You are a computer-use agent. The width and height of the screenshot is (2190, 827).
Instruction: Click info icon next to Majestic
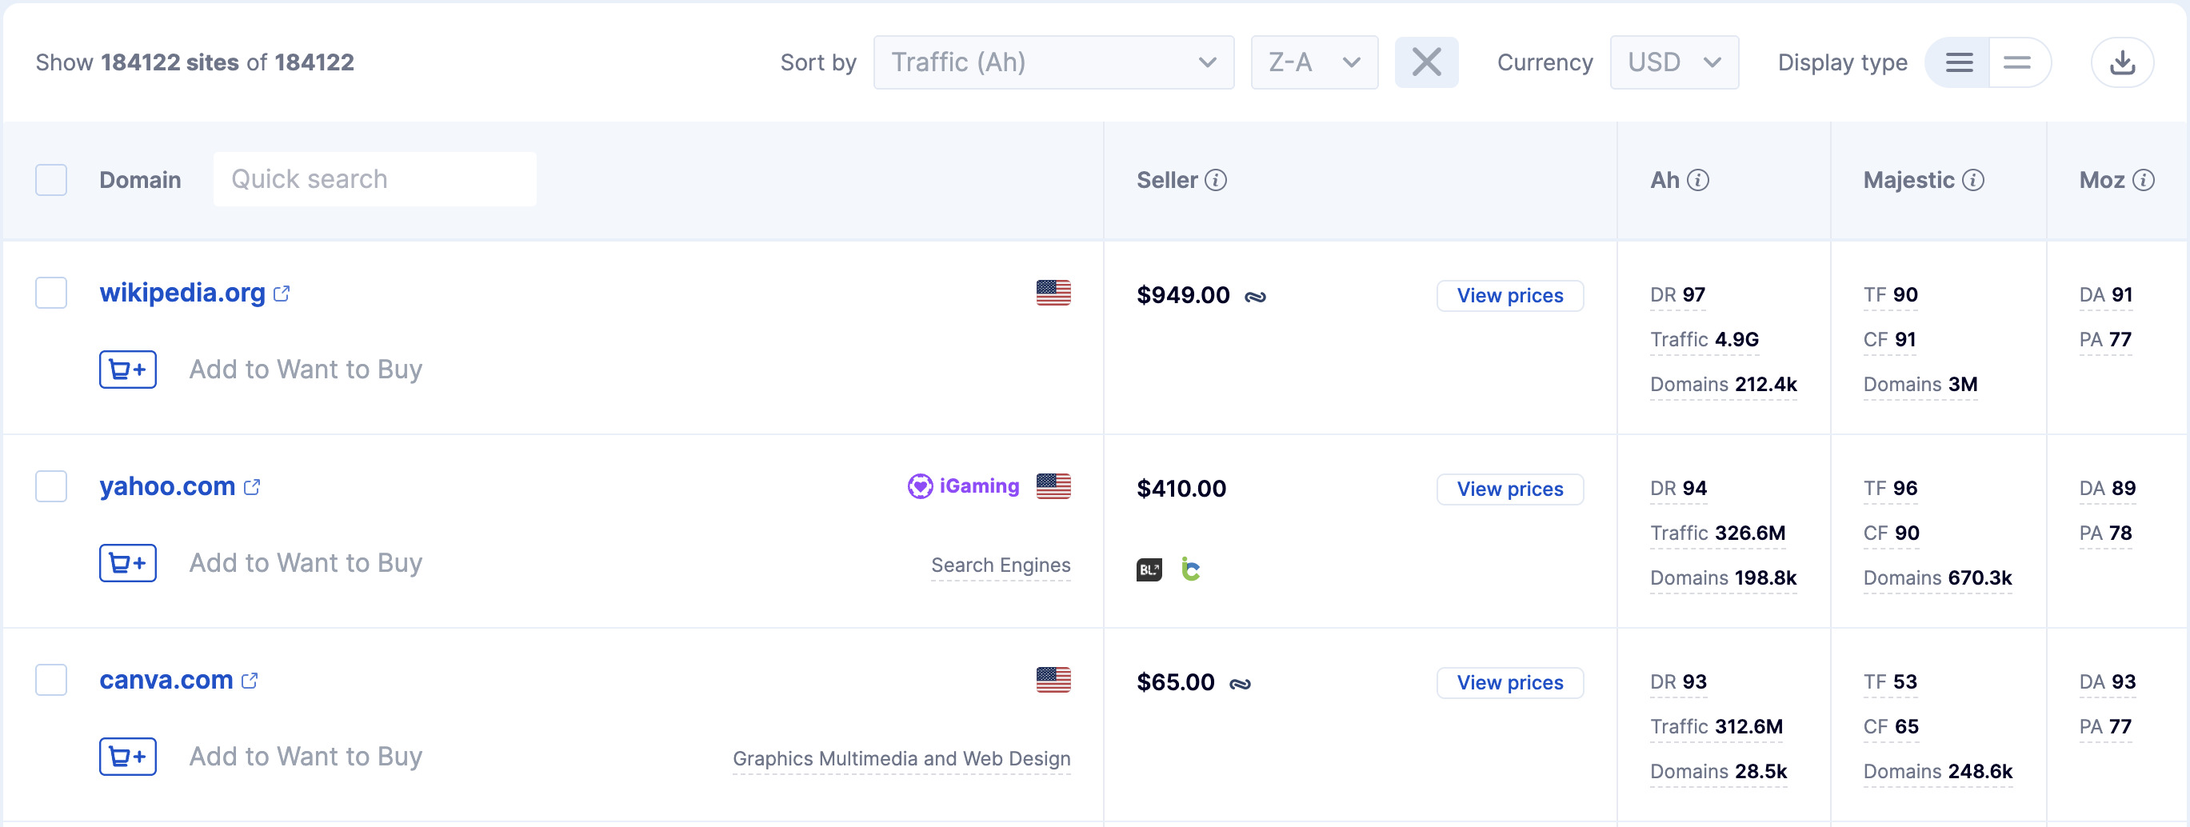point(1972,180)
